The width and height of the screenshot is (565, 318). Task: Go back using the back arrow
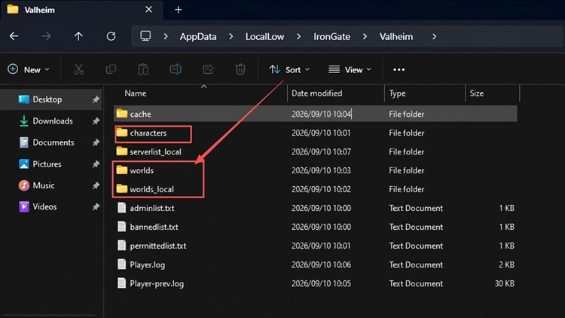coord(14,36)
